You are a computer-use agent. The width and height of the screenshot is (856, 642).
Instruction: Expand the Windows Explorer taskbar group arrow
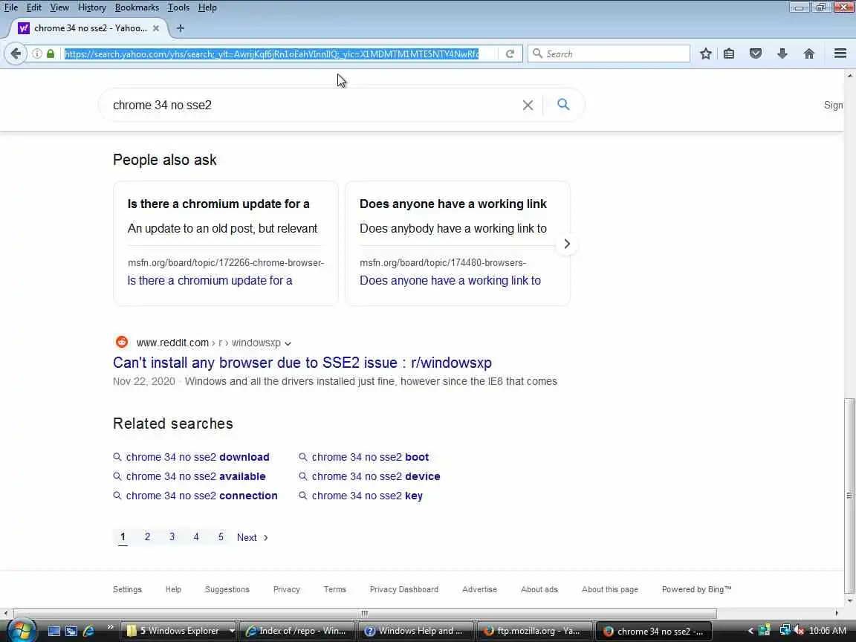coord(232,631)
